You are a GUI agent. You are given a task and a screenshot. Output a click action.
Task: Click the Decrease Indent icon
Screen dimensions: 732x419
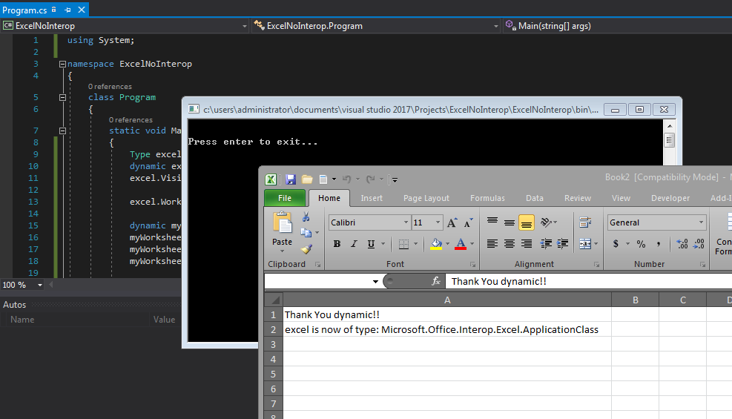pos(545,243)
